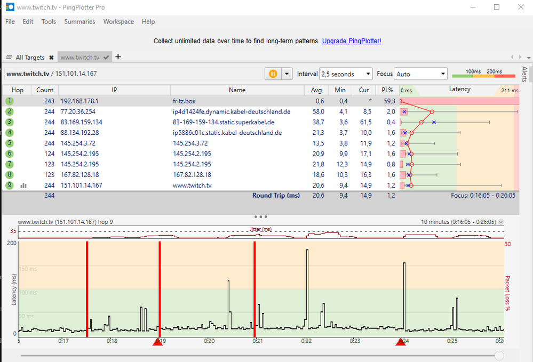
Task: Expand the Focus Auto combo box
Action: tap(420, 74)
